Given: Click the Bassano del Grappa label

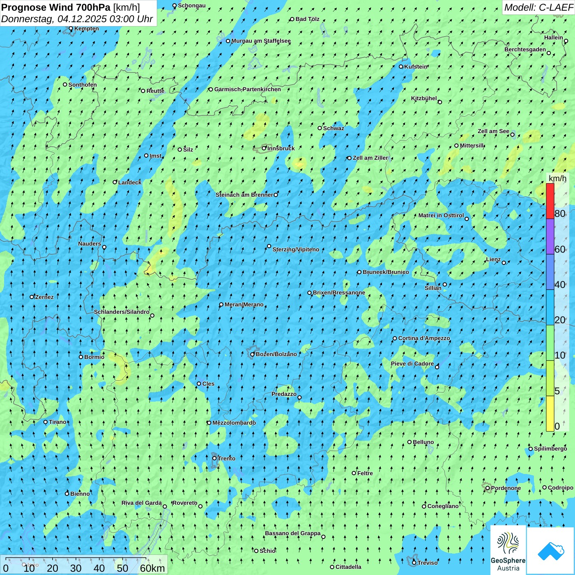Looking at the screenshot, I should (x=293, y=533).
